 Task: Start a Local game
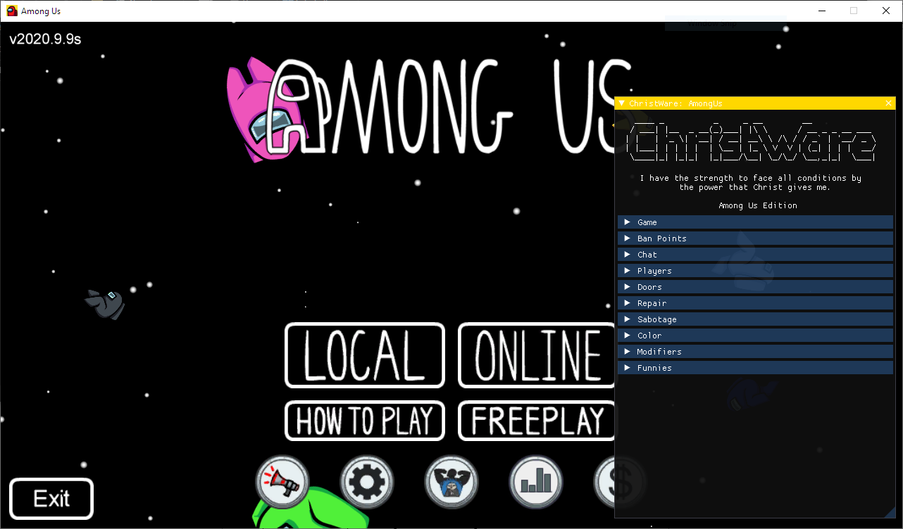click(365, 355)
